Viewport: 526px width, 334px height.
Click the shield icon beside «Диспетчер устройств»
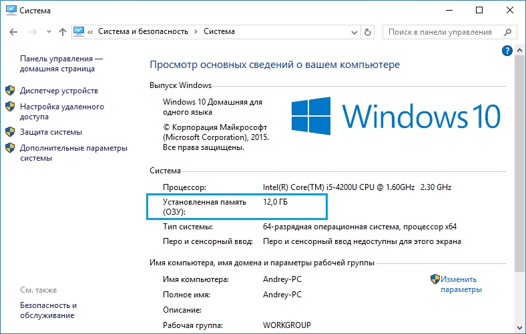(10, 91)
